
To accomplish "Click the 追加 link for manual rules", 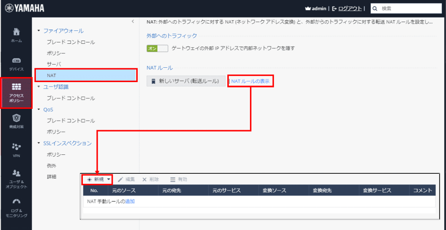I will [130, 201].
